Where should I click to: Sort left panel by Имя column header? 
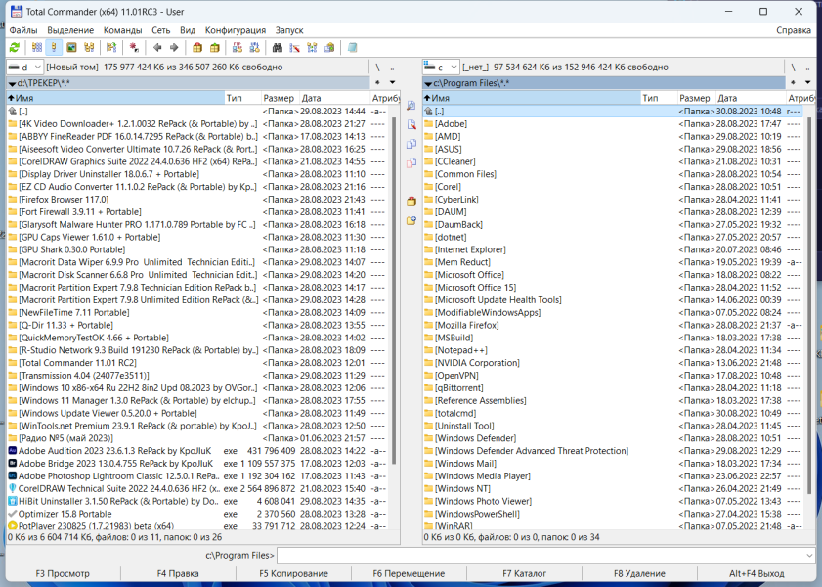(x=115, y=98)
